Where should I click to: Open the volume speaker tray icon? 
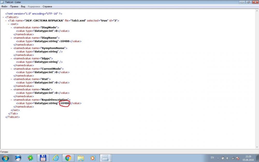pyautogui.click(x=228, y=158)
